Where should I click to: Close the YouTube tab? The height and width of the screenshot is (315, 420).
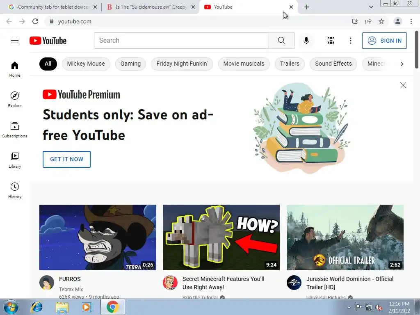pyautogui.click(x=291, y=7)
